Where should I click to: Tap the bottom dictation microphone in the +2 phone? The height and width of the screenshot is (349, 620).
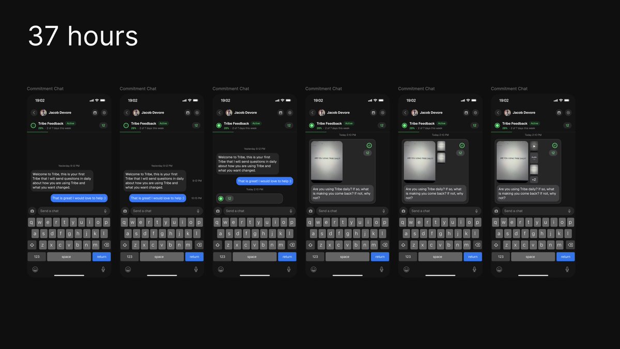567,269
